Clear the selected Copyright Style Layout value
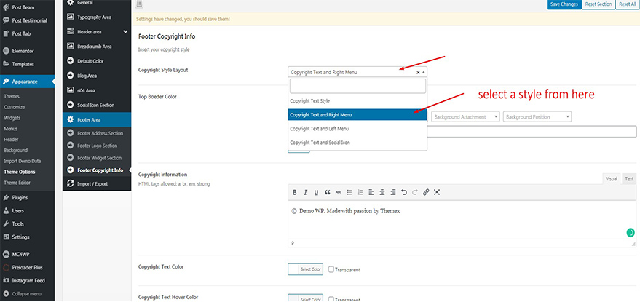Image resolution: width=640 pixels, height=302 pixels. [418, 72]
